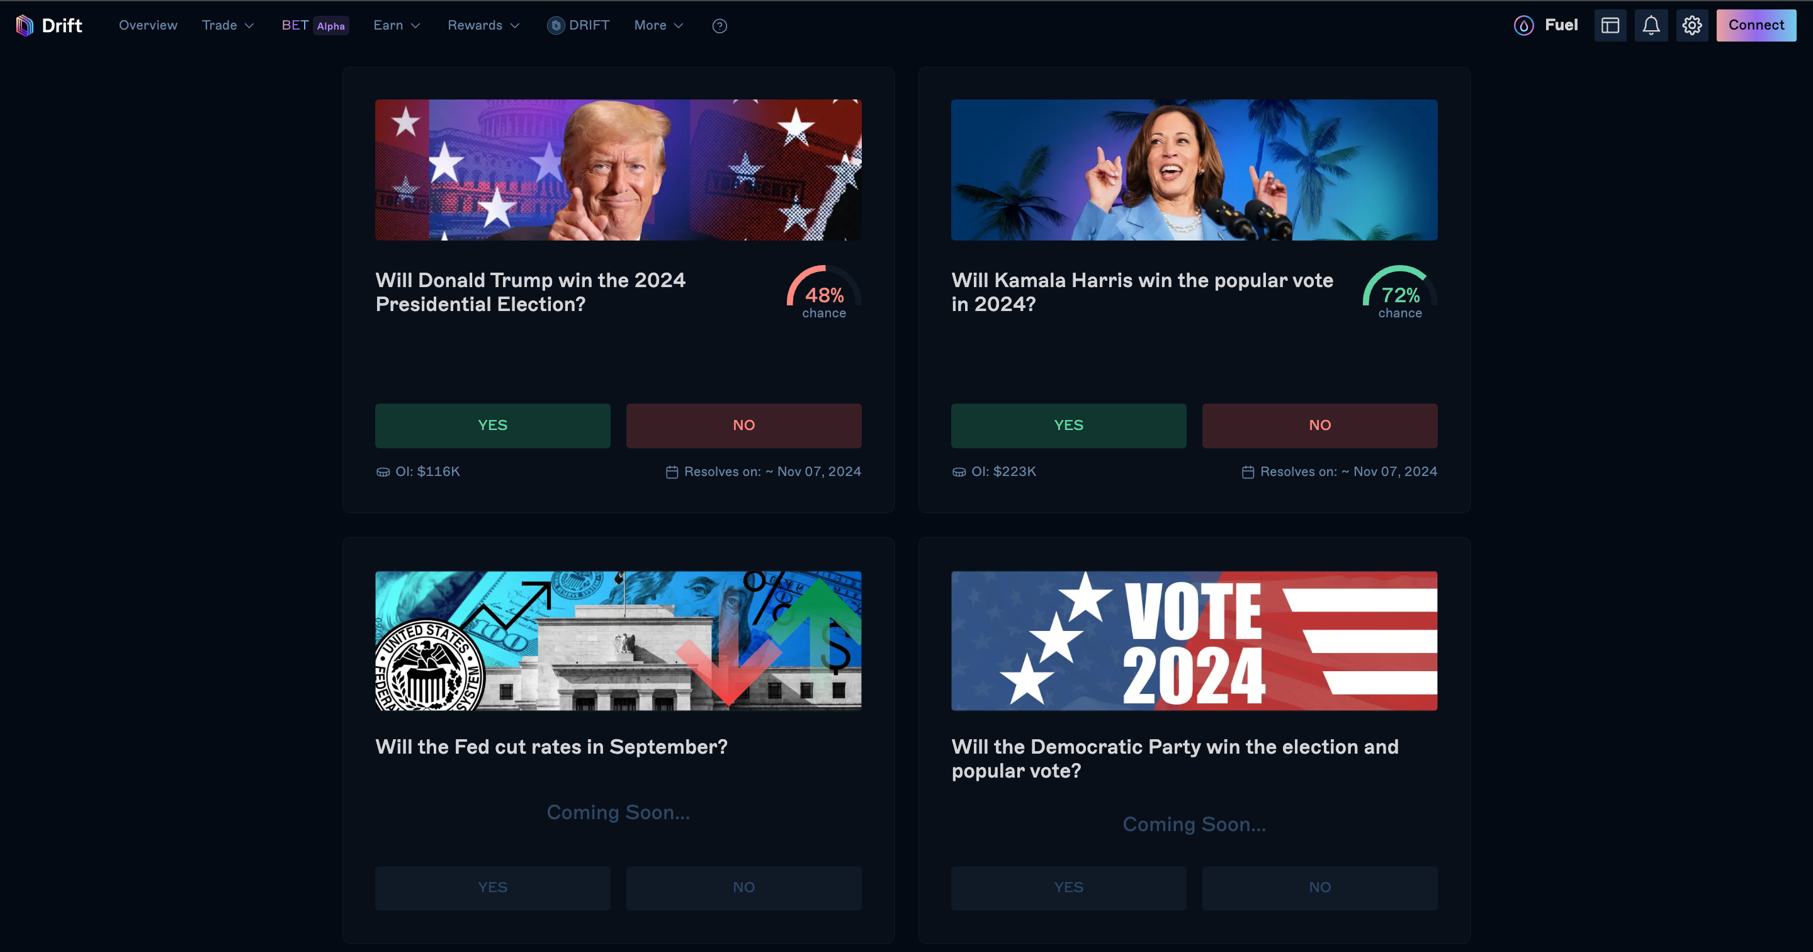Click open interest icon on Harris card
Viewport: 1813px width, 952px height.
[959, 472]
